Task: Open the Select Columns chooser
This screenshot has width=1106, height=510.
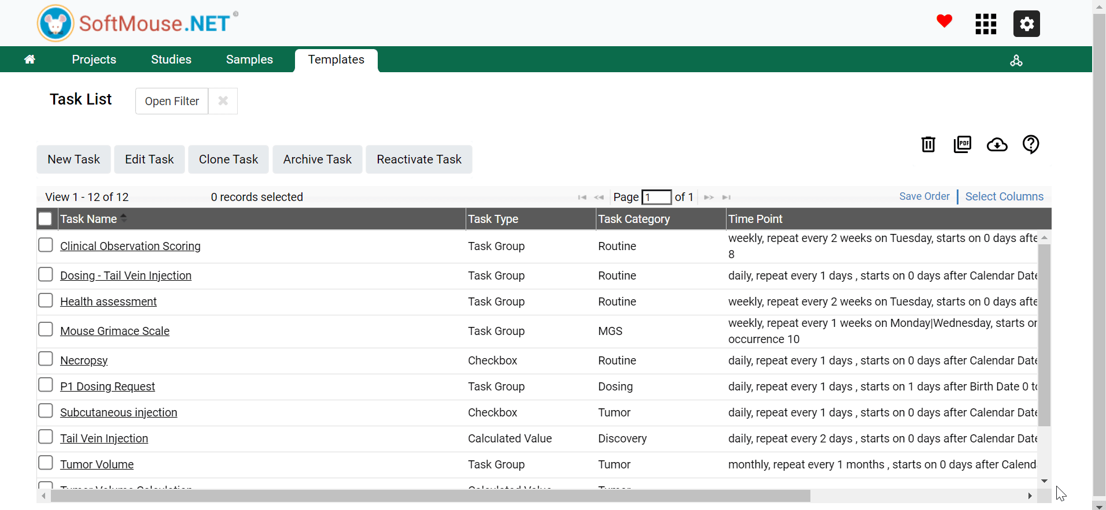Action: coord(1004,196)
